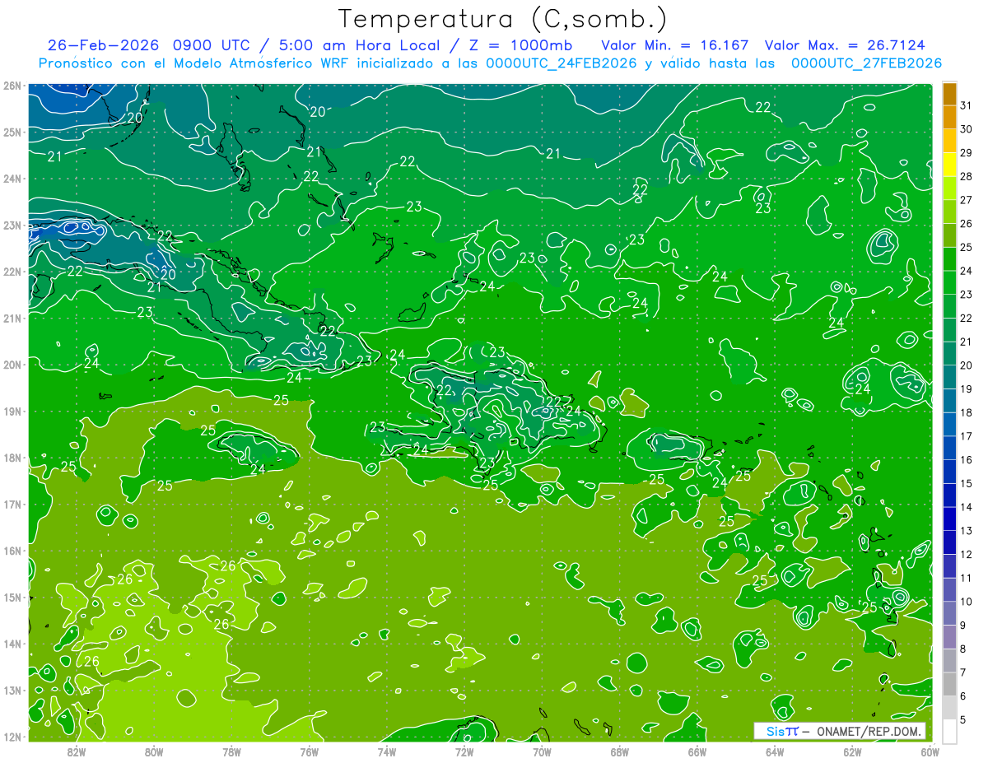Select the valid-until time '0000UTC_27FEB2026'

tap(866, 63)
